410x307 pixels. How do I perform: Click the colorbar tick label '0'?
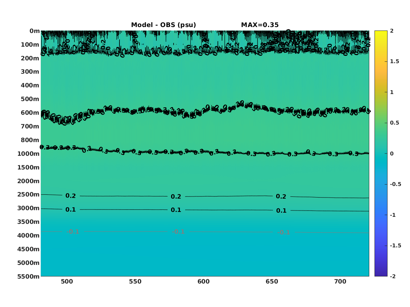(x=392, y=154)
